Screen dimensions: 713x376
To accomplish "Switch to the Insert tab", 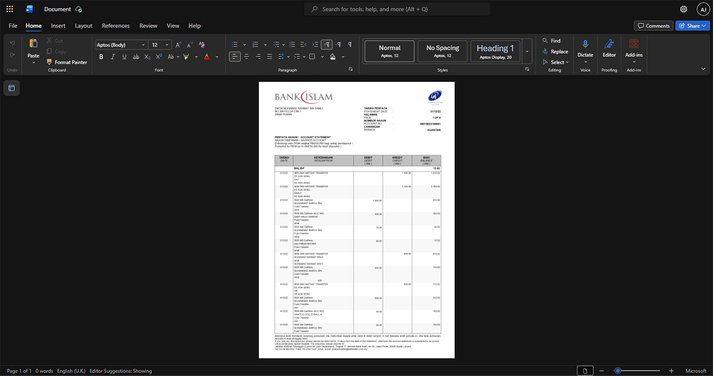I will [58, 26].
